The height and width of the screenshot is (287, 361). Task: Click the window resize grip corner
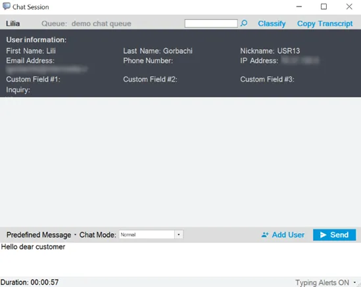(359, 285)
